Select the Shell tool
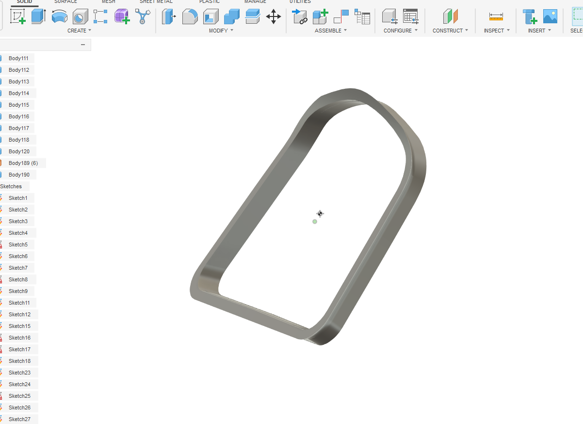This screenshot has width=583, height=424. pos(211,16)
